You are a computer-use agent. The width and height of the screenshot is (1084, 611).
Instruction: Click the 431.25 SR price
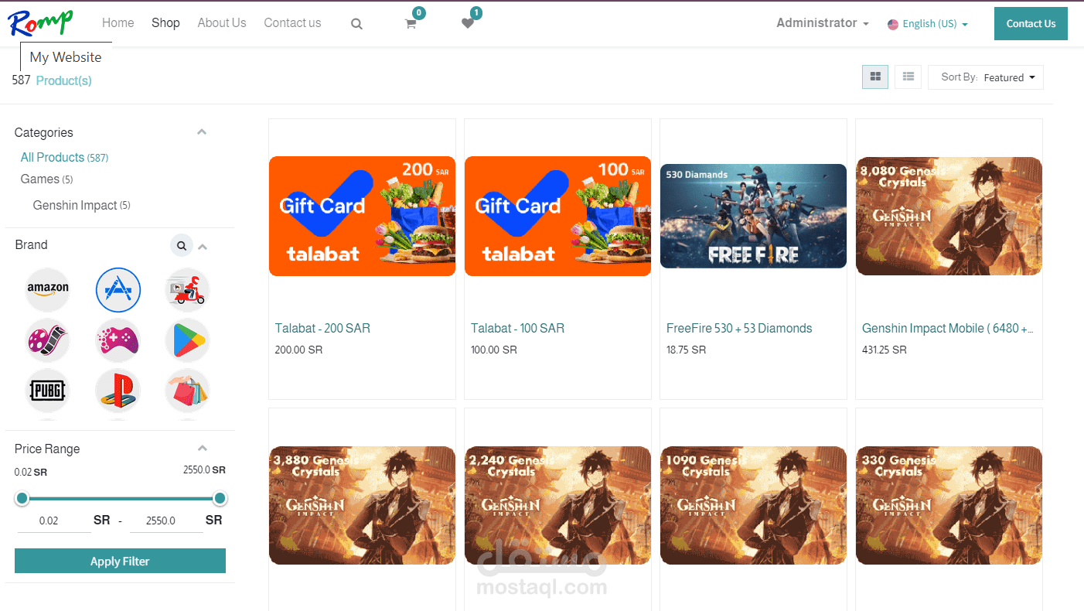coord(884,350)
